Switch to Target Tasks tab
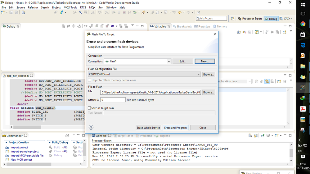 coord(124,136)
